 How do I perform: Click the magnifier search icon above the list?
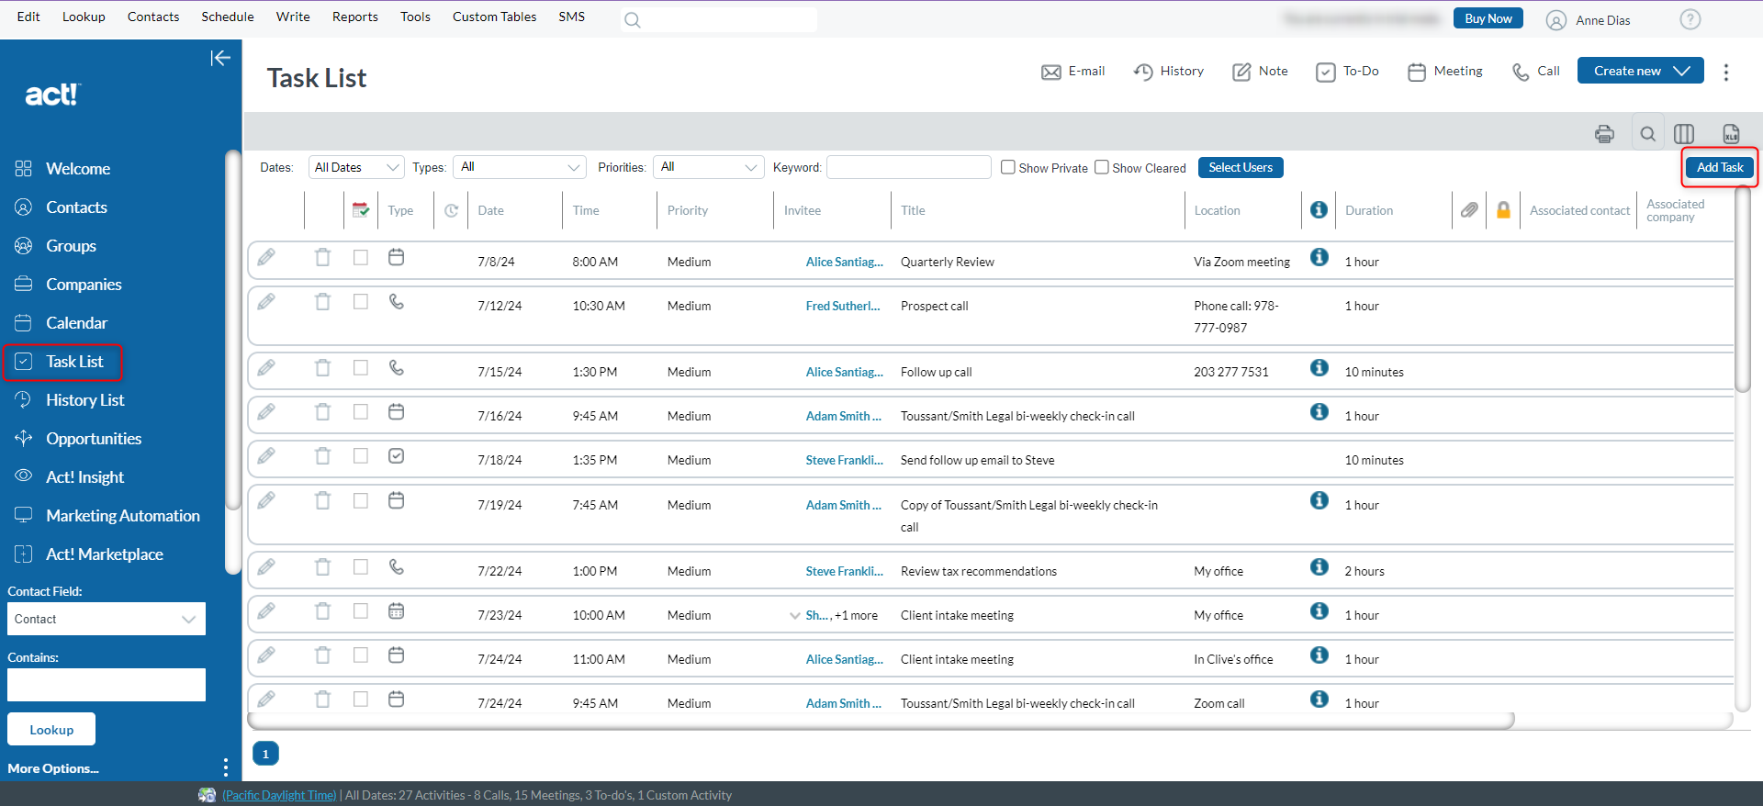point(1648,134)
